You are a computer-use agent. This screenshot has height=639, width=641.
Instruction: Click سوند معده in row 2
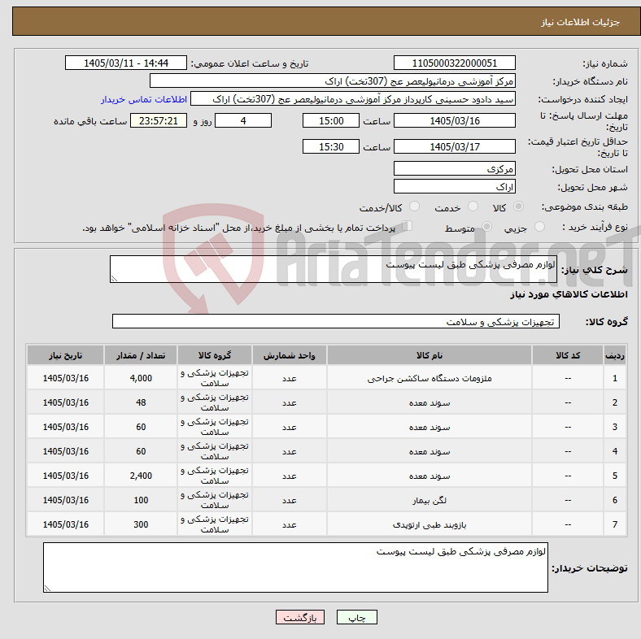[x=430, y=403]
